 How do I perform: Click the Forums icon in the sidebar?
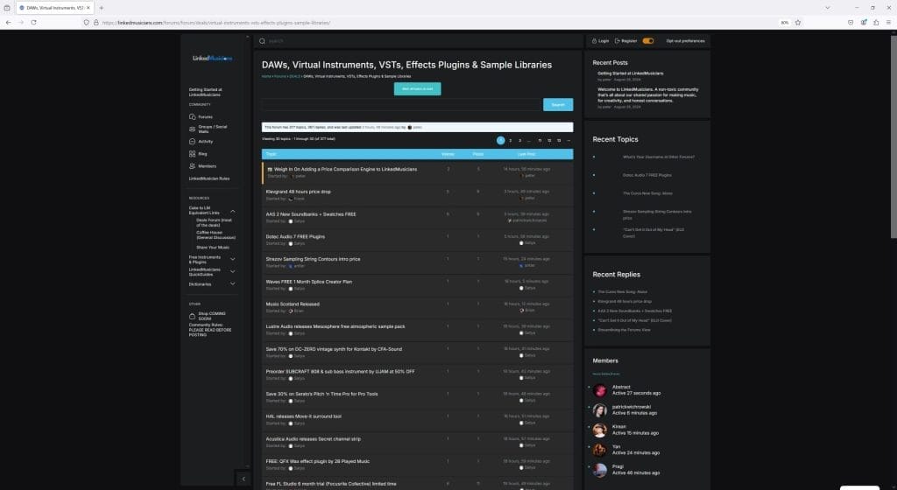(192, 116)
